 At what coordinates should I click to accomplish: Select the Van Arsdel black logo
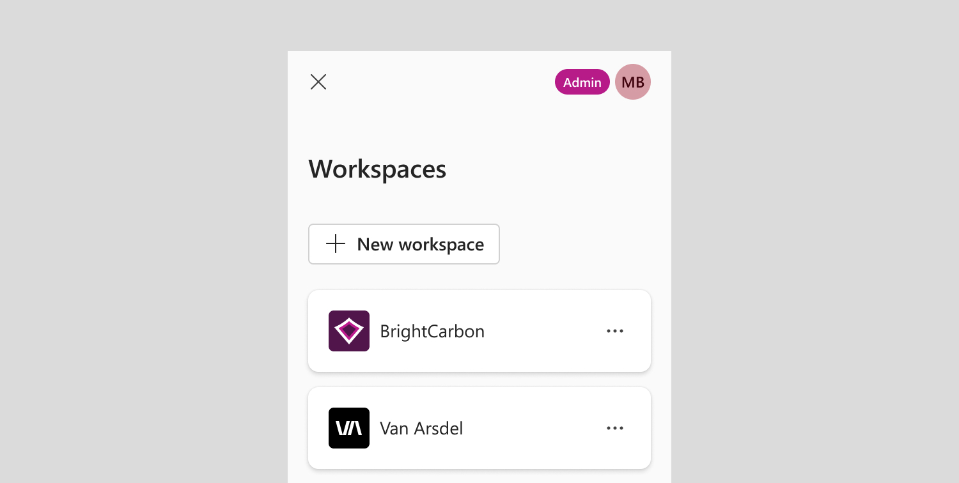tap(349, 428)
